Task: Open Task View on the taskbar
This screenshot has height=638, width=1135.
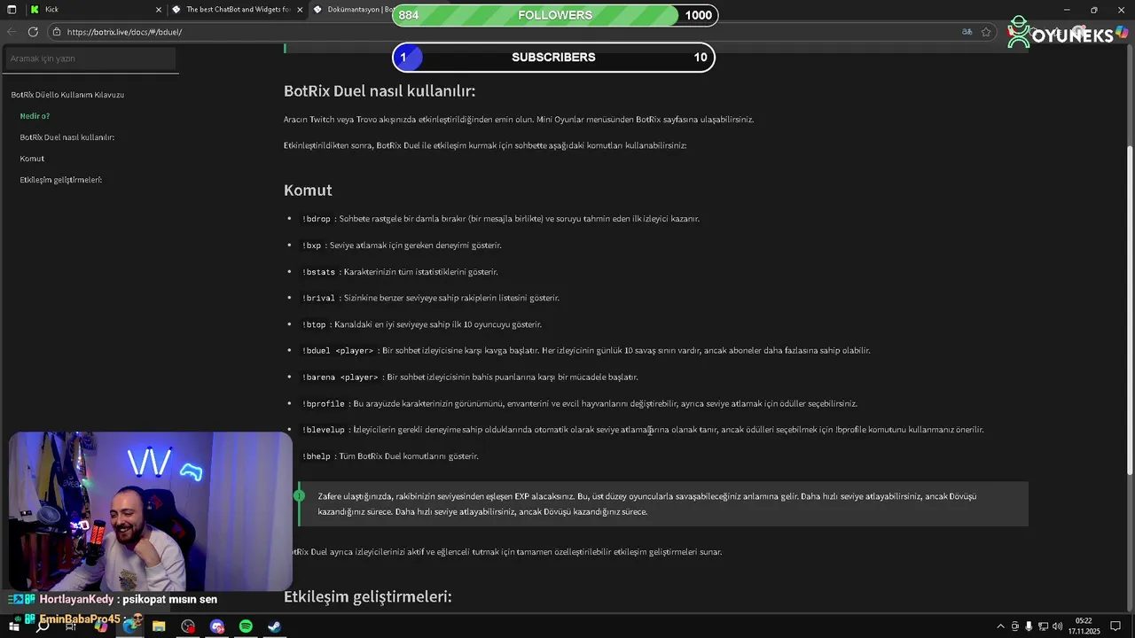Action: click(x=71, y=626)
